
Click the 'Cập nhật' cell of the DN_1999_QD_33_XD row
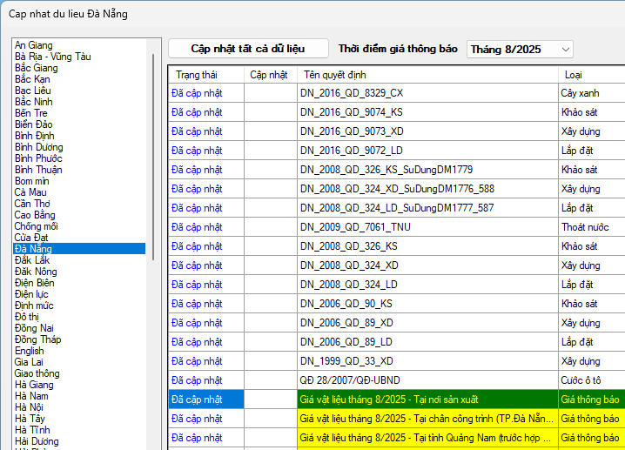(x=270, y=361)
